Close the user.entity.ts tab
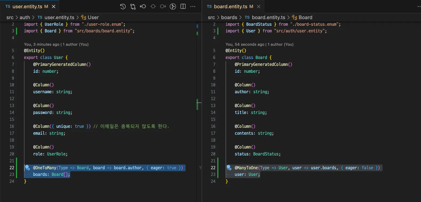 (x=54, y=6)
